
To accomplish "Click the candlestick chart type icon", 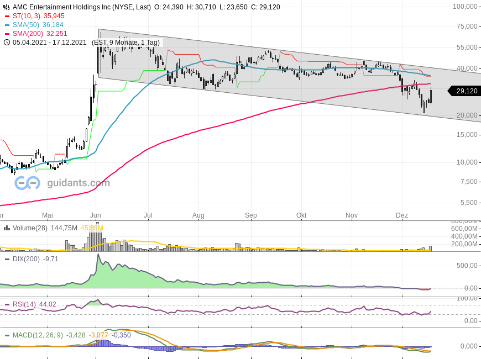I will (x=6, y=7).
